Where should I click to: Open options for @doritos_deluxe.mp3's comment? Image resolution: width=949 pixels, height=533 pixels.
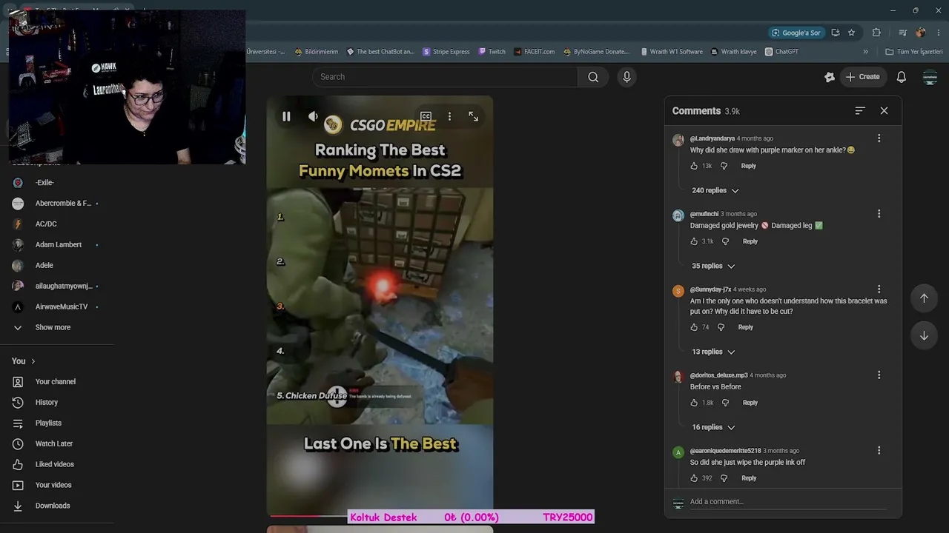click(x=879, y=375)
